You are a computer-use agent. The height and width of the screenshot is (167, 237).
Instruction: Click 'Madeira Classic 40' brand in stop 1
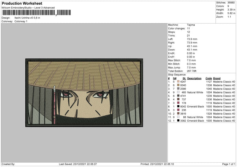[224, 82]
